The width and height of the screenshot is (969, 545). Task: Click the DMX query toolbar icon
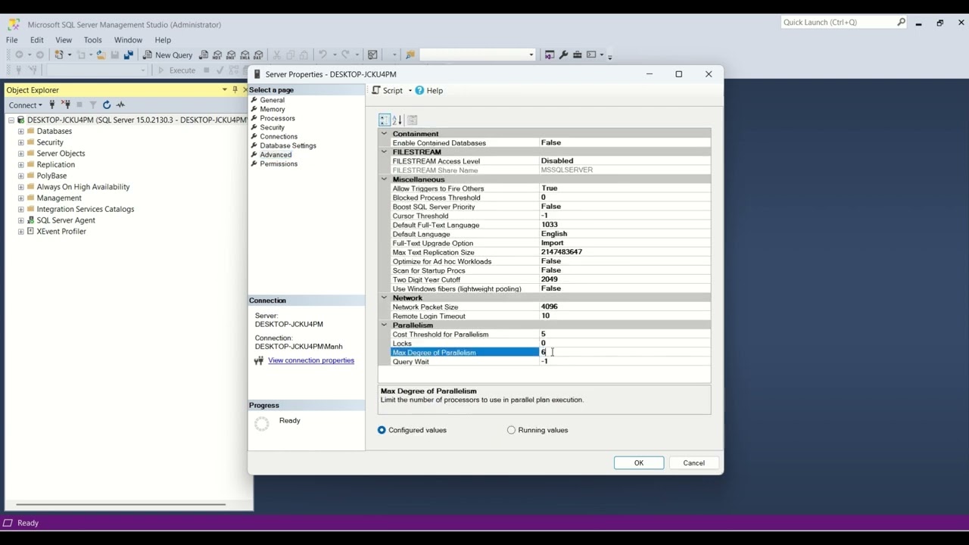click(231, 54)
